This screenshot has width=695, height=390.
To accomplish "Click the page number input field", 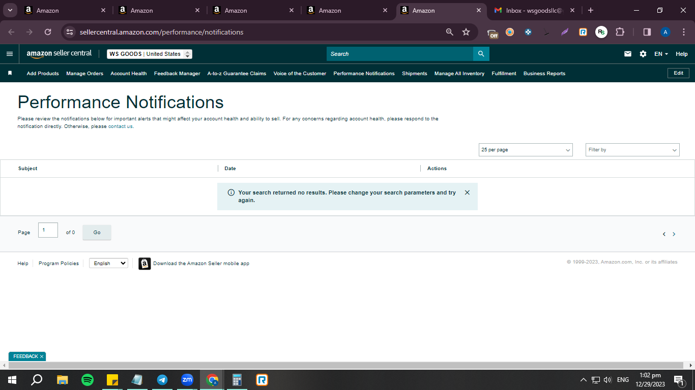I will [48, 230].
